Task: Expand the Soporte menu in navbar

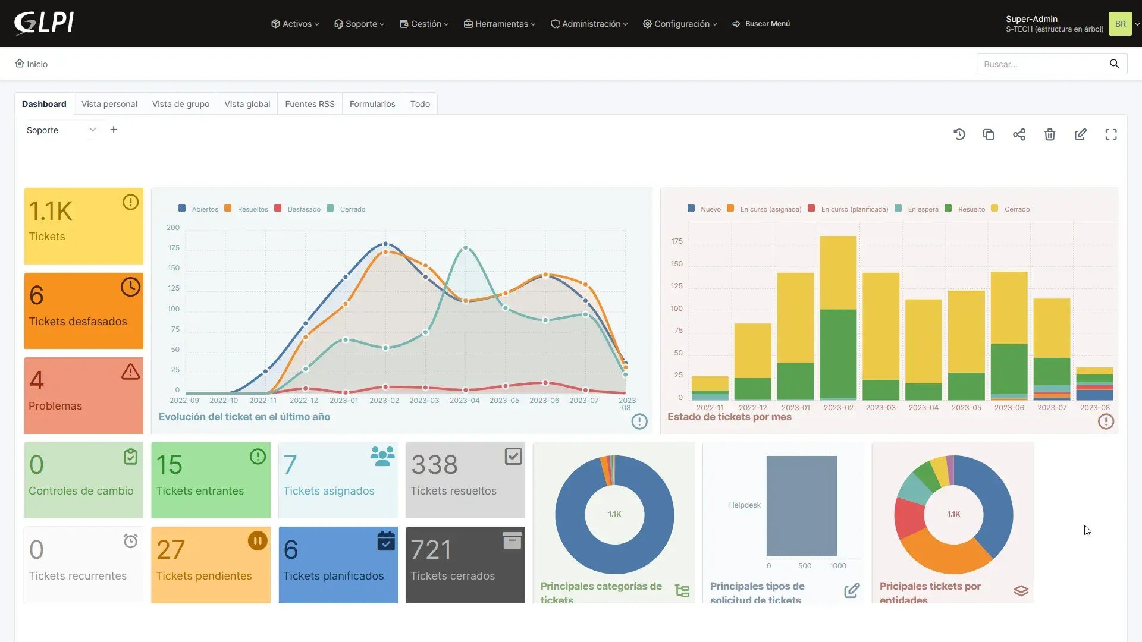Action: click(x=359, y=24)
